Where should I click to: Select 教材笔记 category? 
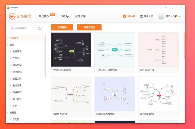click(x=17, y=51)
